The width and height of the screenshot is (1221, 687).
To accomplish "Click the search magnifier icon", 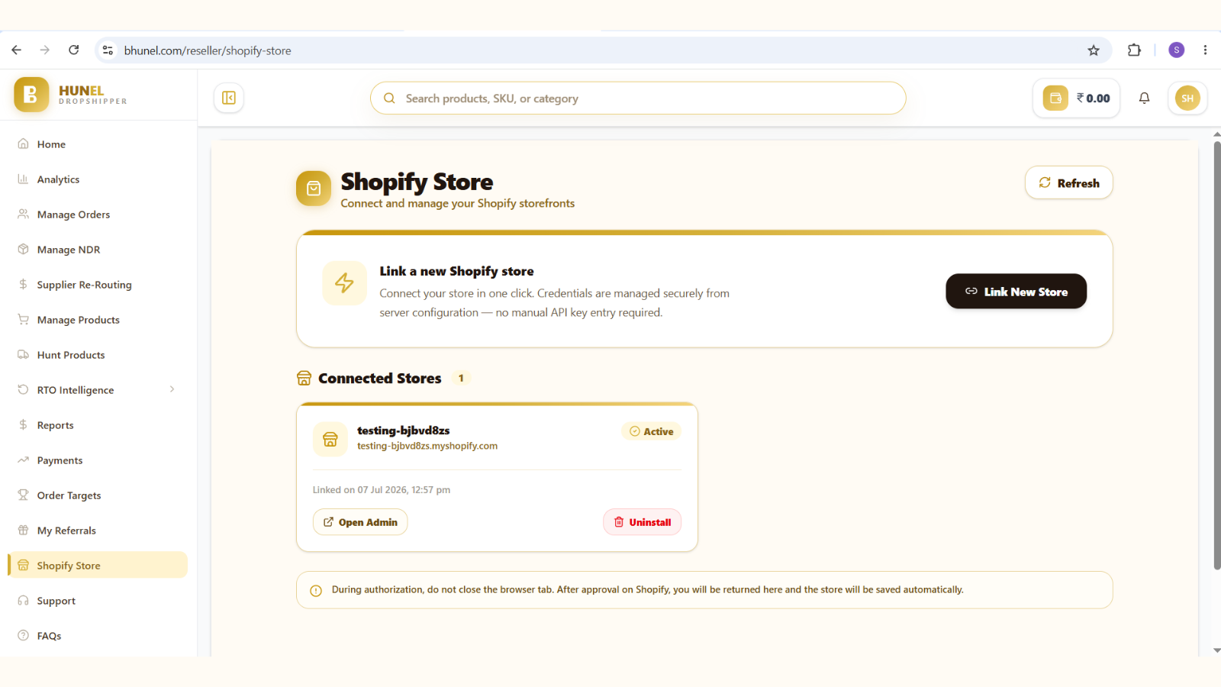I will click(389, 98).
